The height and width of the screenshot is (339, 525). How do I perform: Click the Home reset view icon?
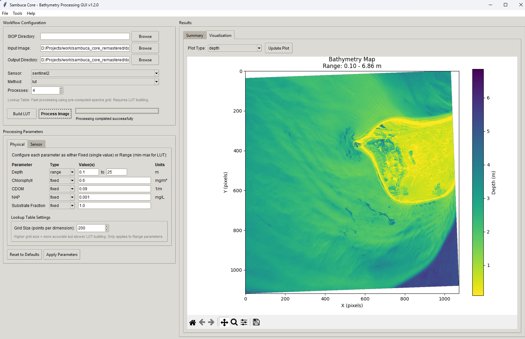tap(193, 322)
